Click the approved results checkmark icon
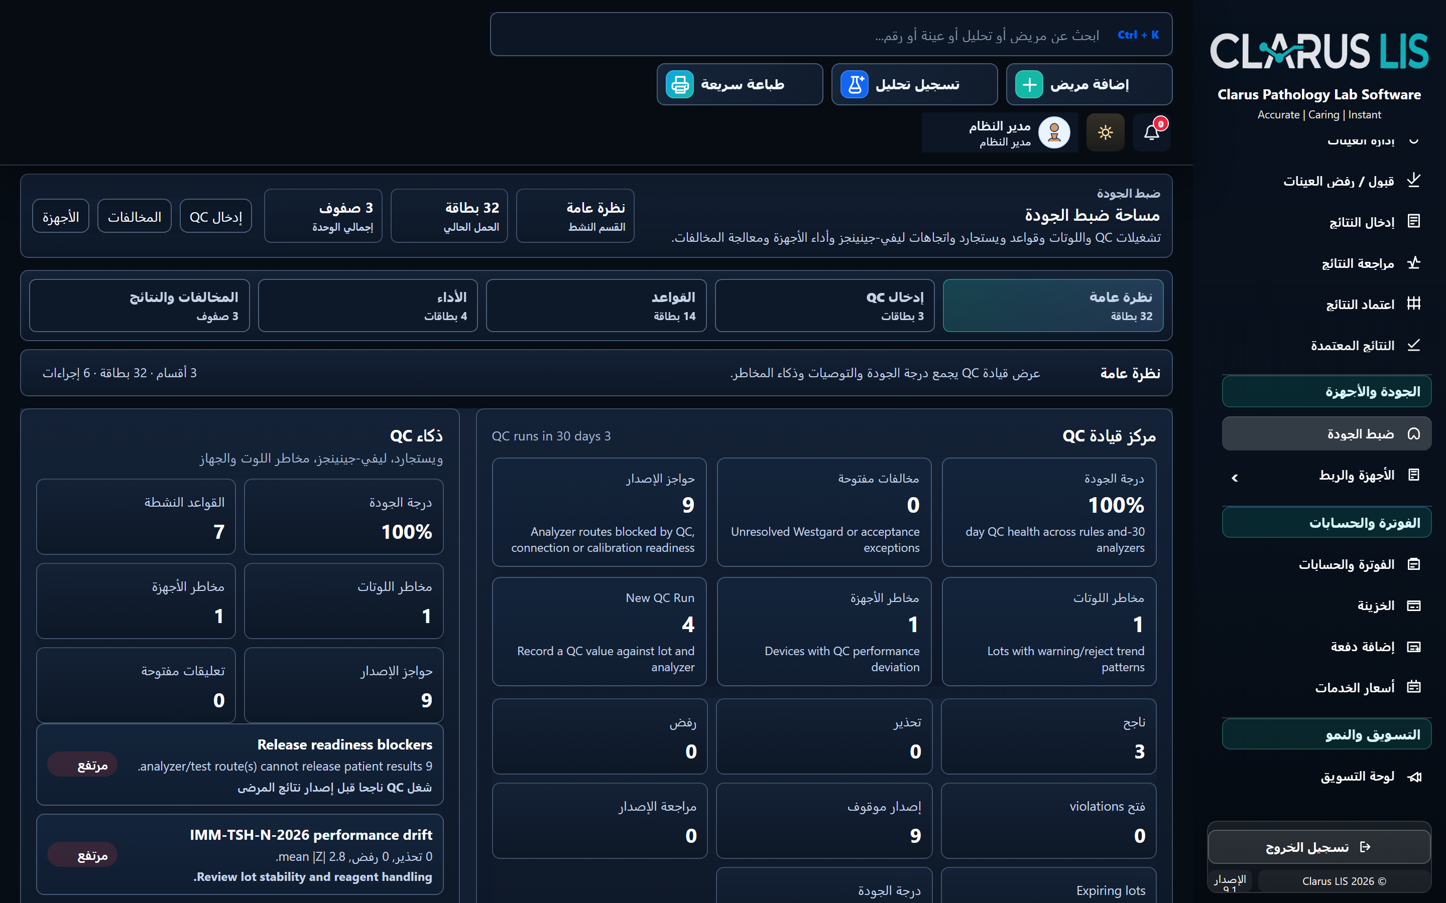The width and height of the screenshot is (1446, 903). (x=1413, y=345)
